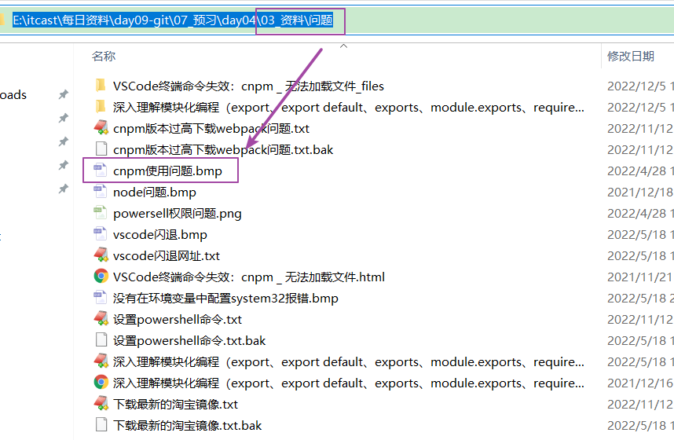Sort files by 修改日期 column header
The width and height of the screenshot is (674, 440).
click(630, 57)
